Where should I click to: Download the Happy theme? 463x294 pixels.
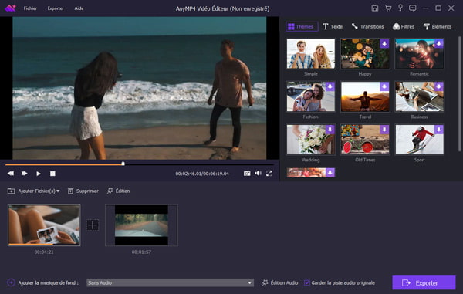tap(384, 44)
